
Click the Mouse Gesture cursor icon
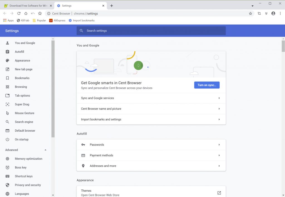[8, 113]
